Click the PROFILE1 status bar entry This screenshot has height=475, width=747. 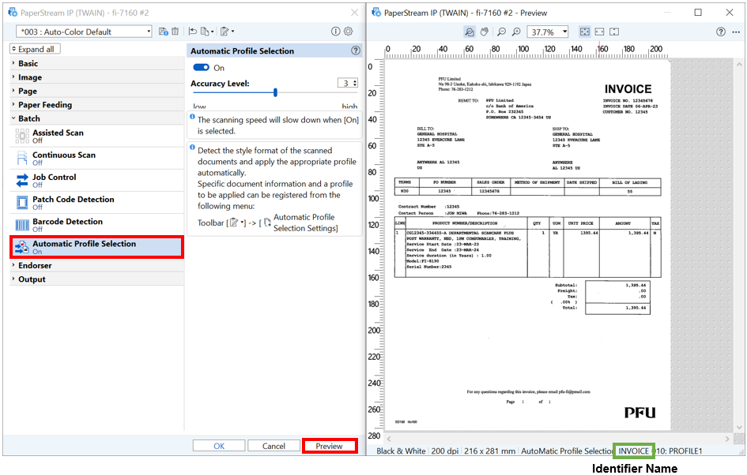(685, 451)
